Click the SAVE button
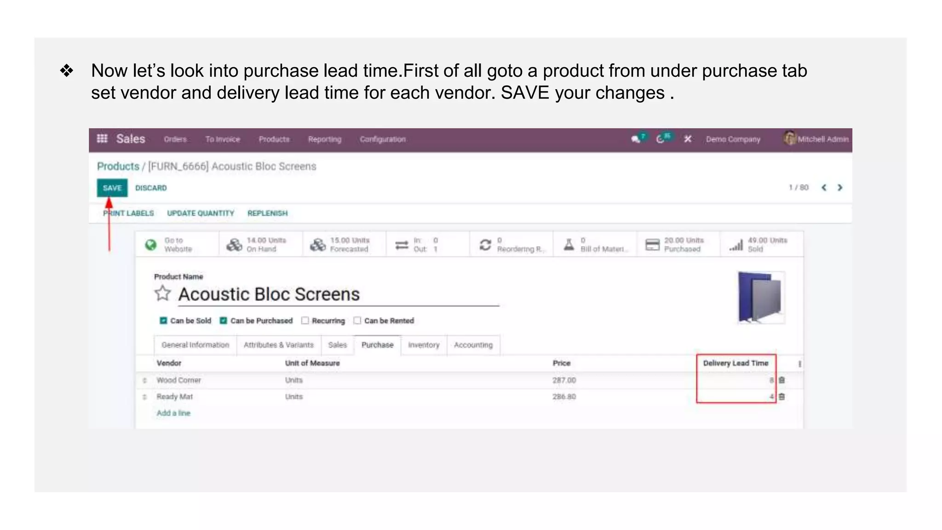The width and height of the screenshot is (942, 530). click(x=112, y=188)
